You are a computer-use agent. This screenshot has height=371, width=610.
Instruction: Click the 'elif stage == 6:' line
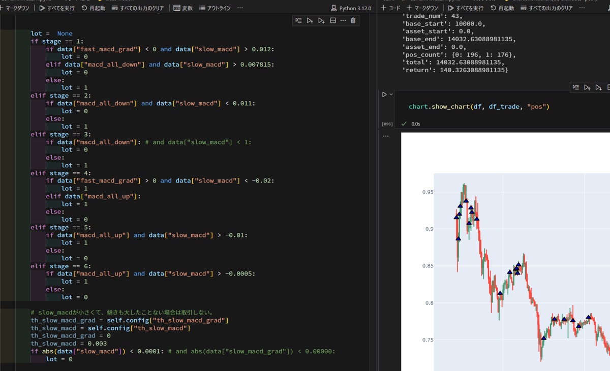pyautogui.click(x=61, y=266)
